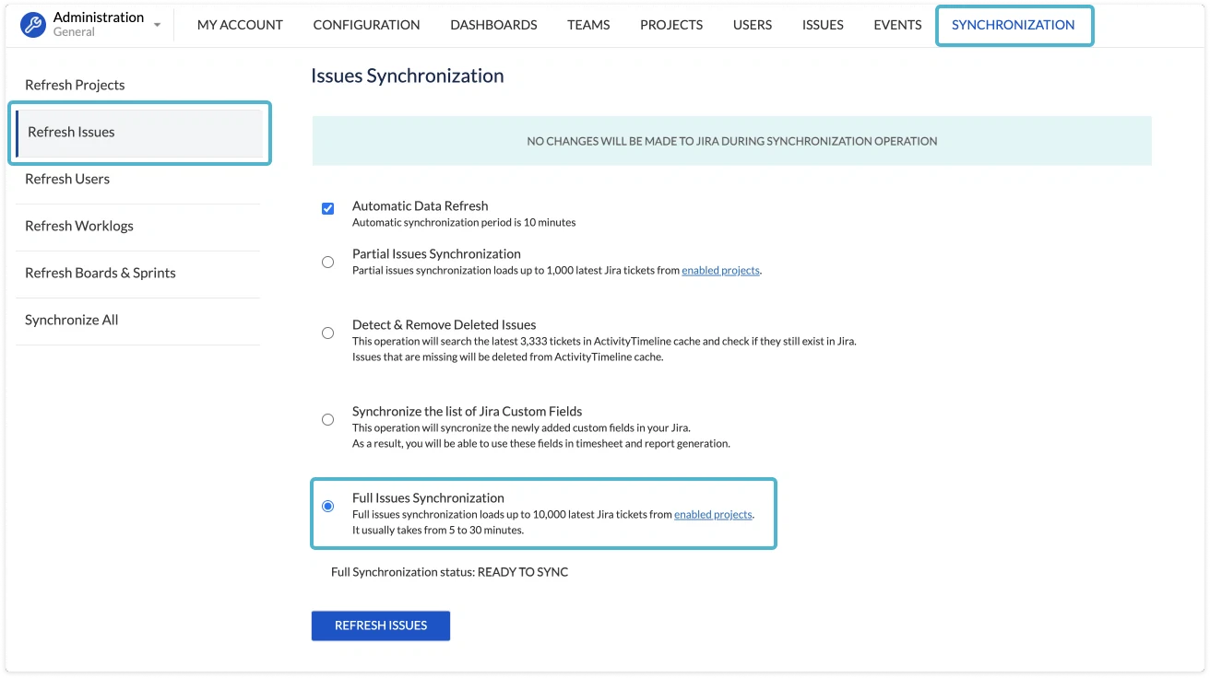This screenshot has height=678, width=1210.
Task: Open the MY ACCOUNT section
Action: pos(240,25)
